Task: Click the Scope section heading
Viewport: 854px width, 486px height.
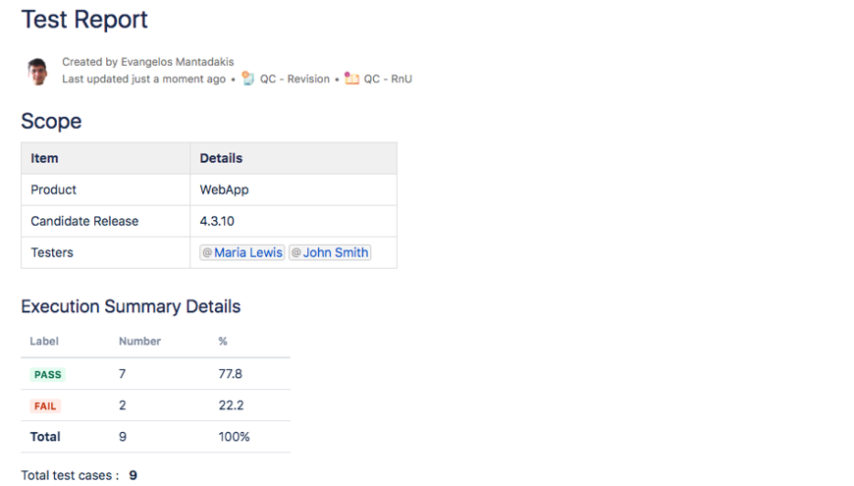Action: tap(51, 121)
